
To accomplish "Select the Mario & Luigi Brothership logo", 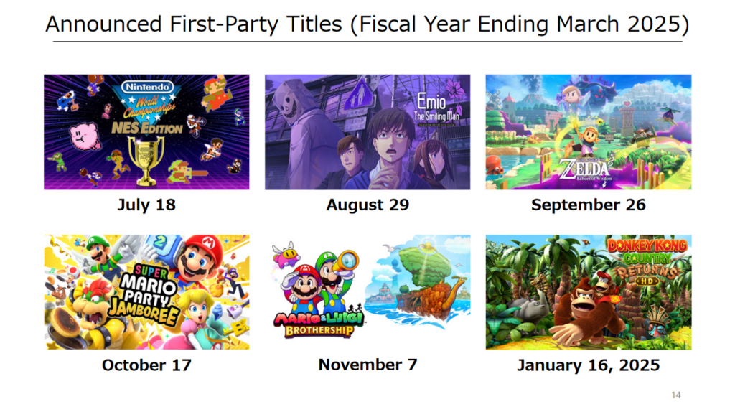I will pos(319,325).
